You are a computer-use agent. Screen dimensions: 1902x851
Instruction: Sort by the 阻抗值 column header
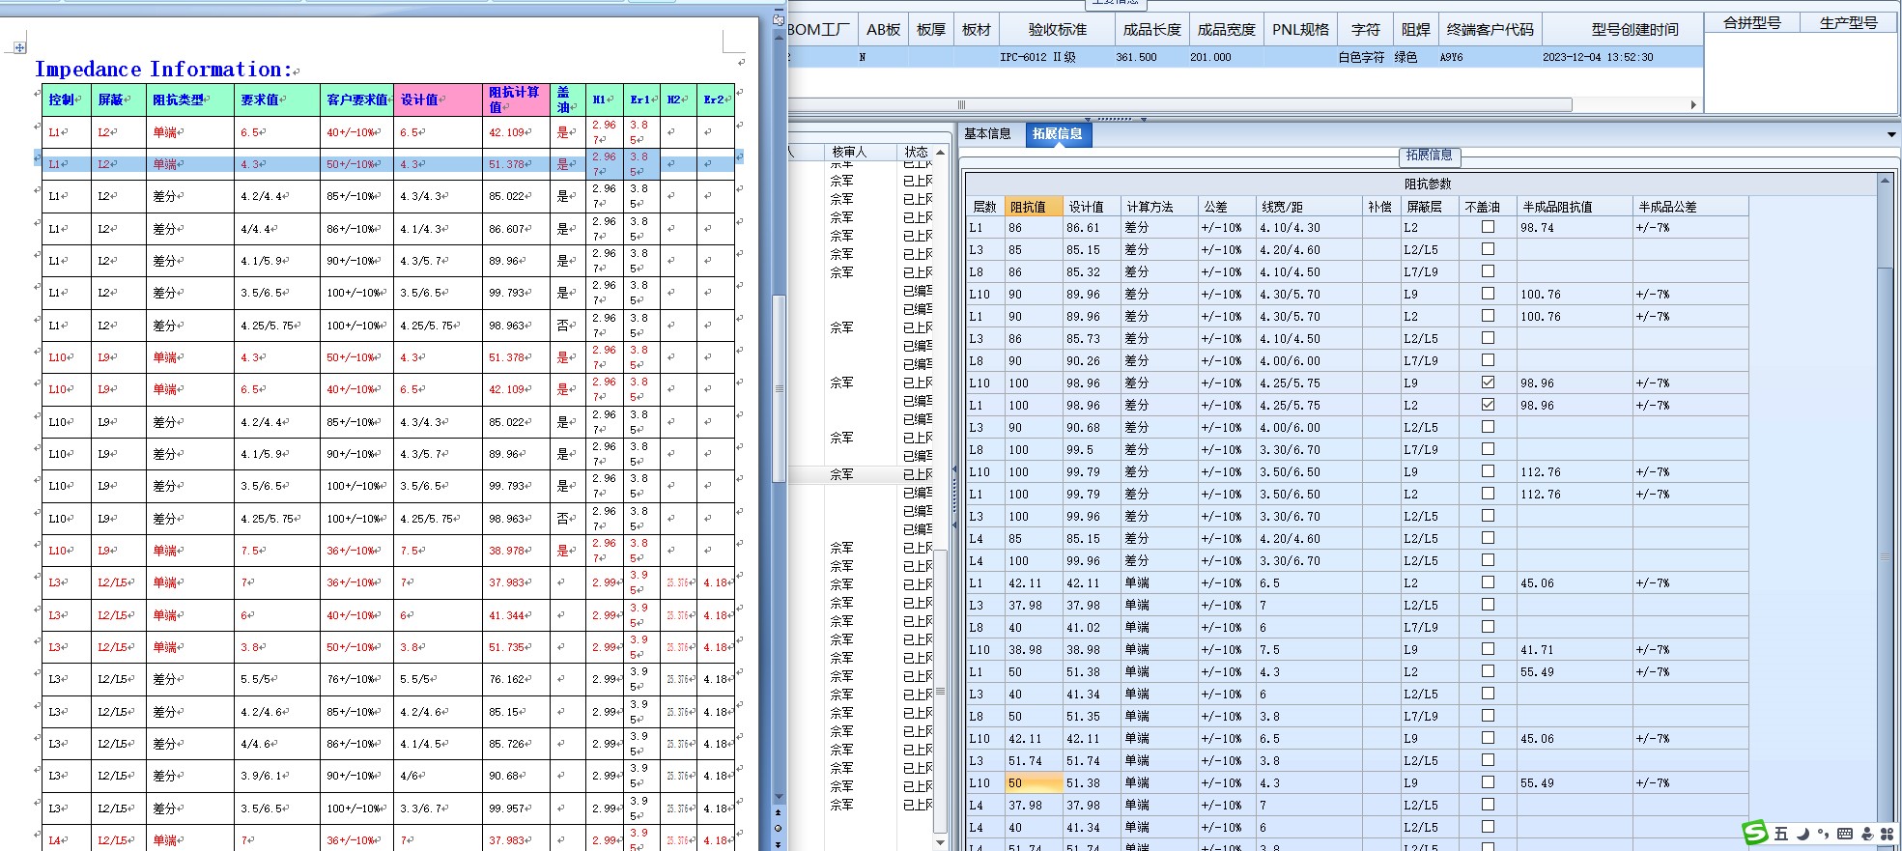1033,207
